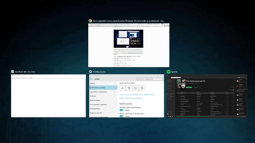This screenshot has width=255, height=143.
Task: Click the gear icon beside the Configuración title
Action: coord(91,72)
